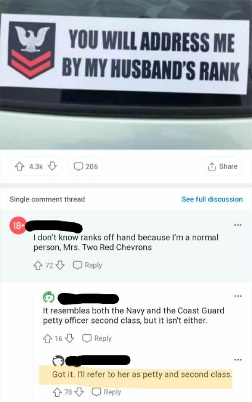
Task: Share the post
Action: [x=222, y=166]
